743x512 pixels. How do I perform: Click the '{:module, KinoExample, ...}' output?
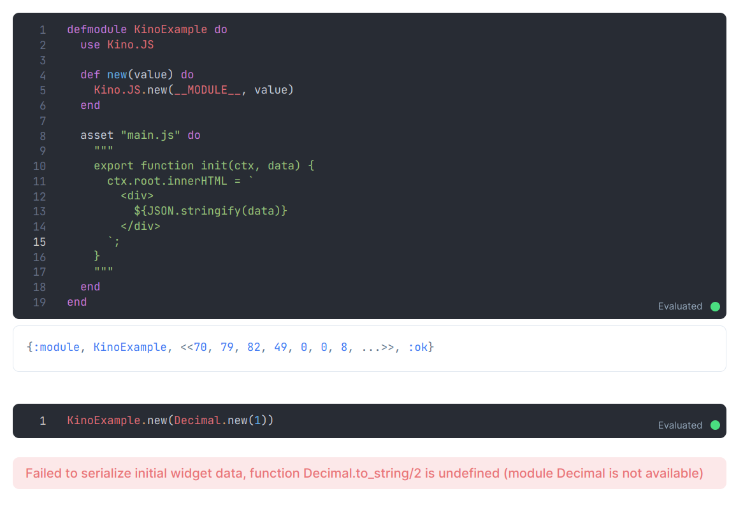point(230,347)
